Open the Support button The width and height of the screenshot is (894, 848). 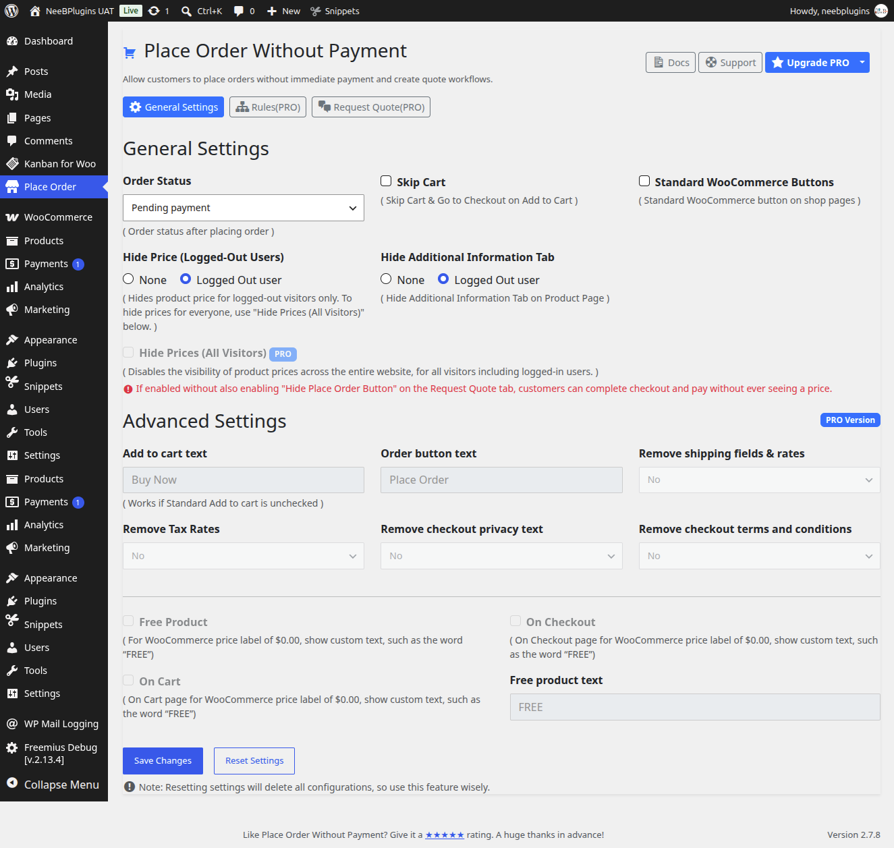[x=731, y=62]
